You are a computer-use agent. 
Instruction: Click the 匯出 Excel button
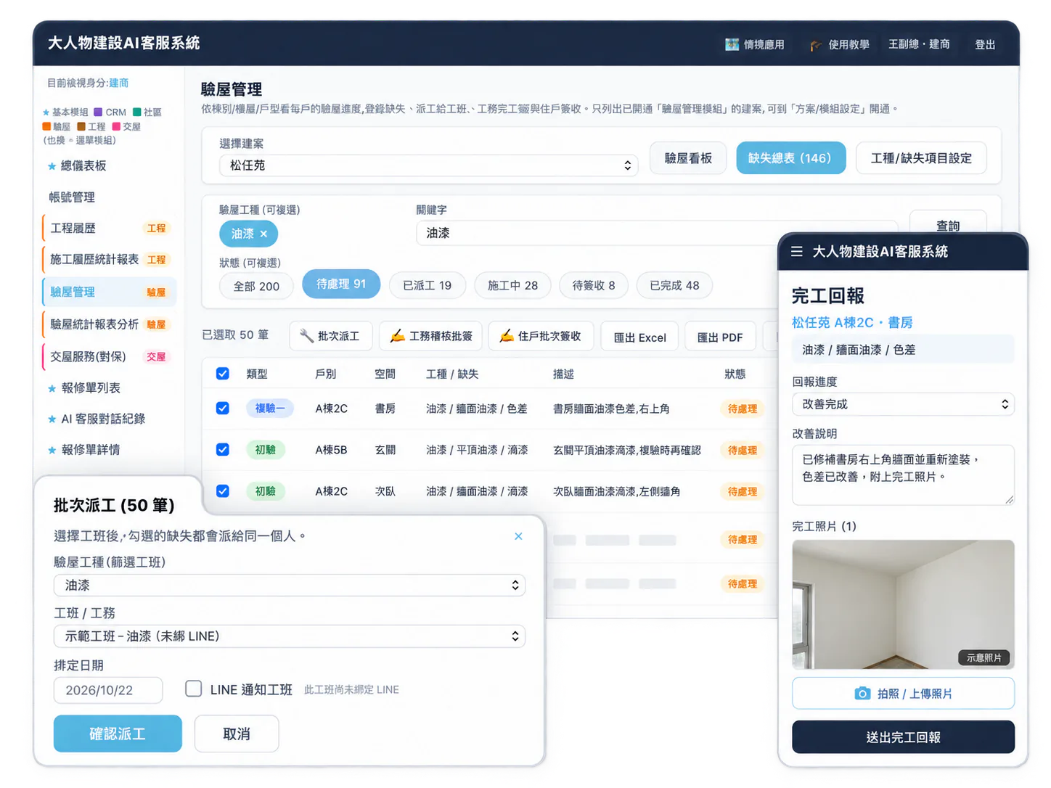coord(640,337)
